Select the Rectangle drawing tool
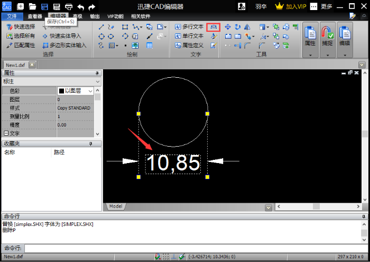Viewport: 370px width, 262px height. [x=125, y=27]
